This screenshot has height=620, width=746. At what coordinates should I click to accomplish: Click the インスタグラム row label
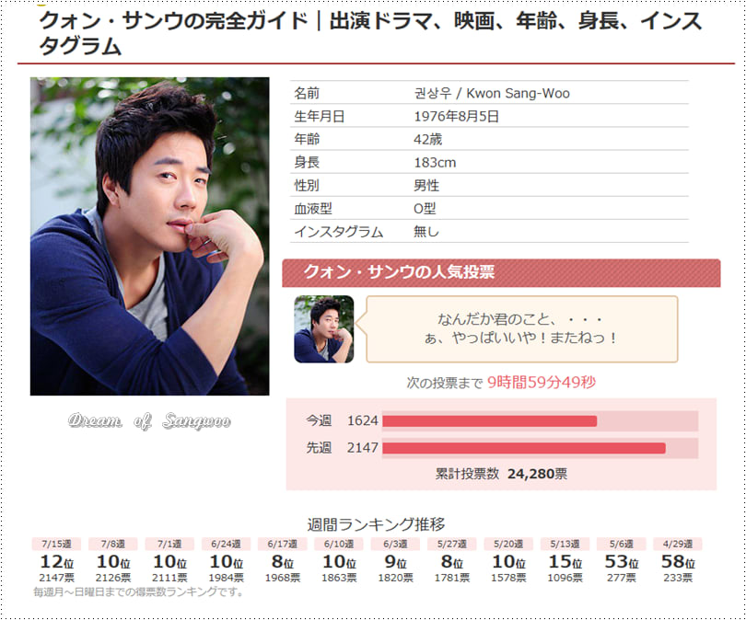coord(338,232)
